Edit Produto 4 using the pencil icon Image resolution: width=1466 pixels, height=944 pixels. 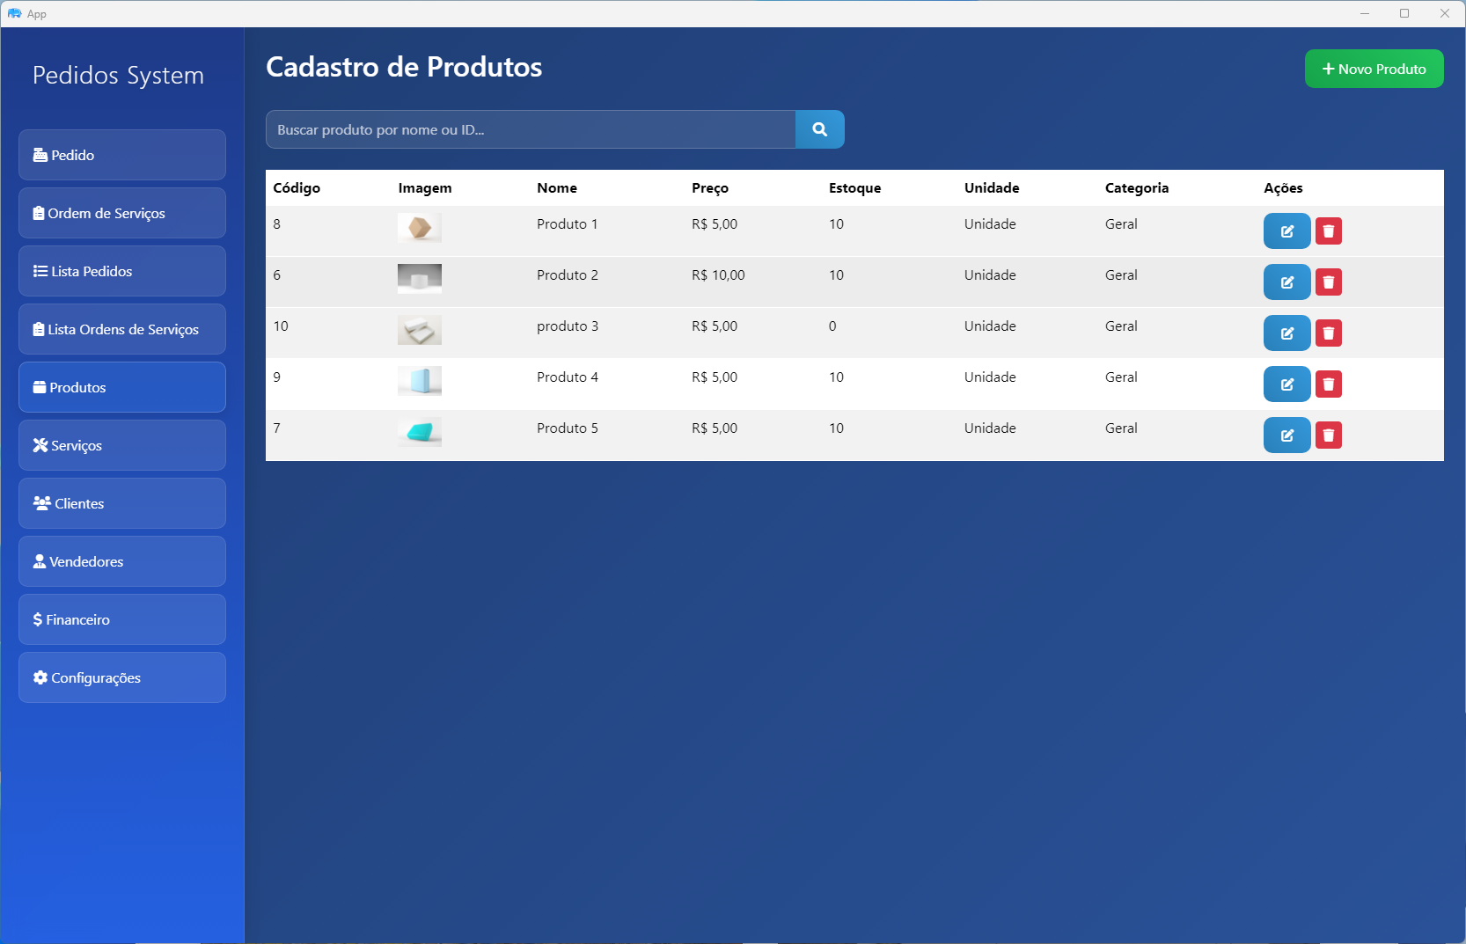tap(1286, 384)
